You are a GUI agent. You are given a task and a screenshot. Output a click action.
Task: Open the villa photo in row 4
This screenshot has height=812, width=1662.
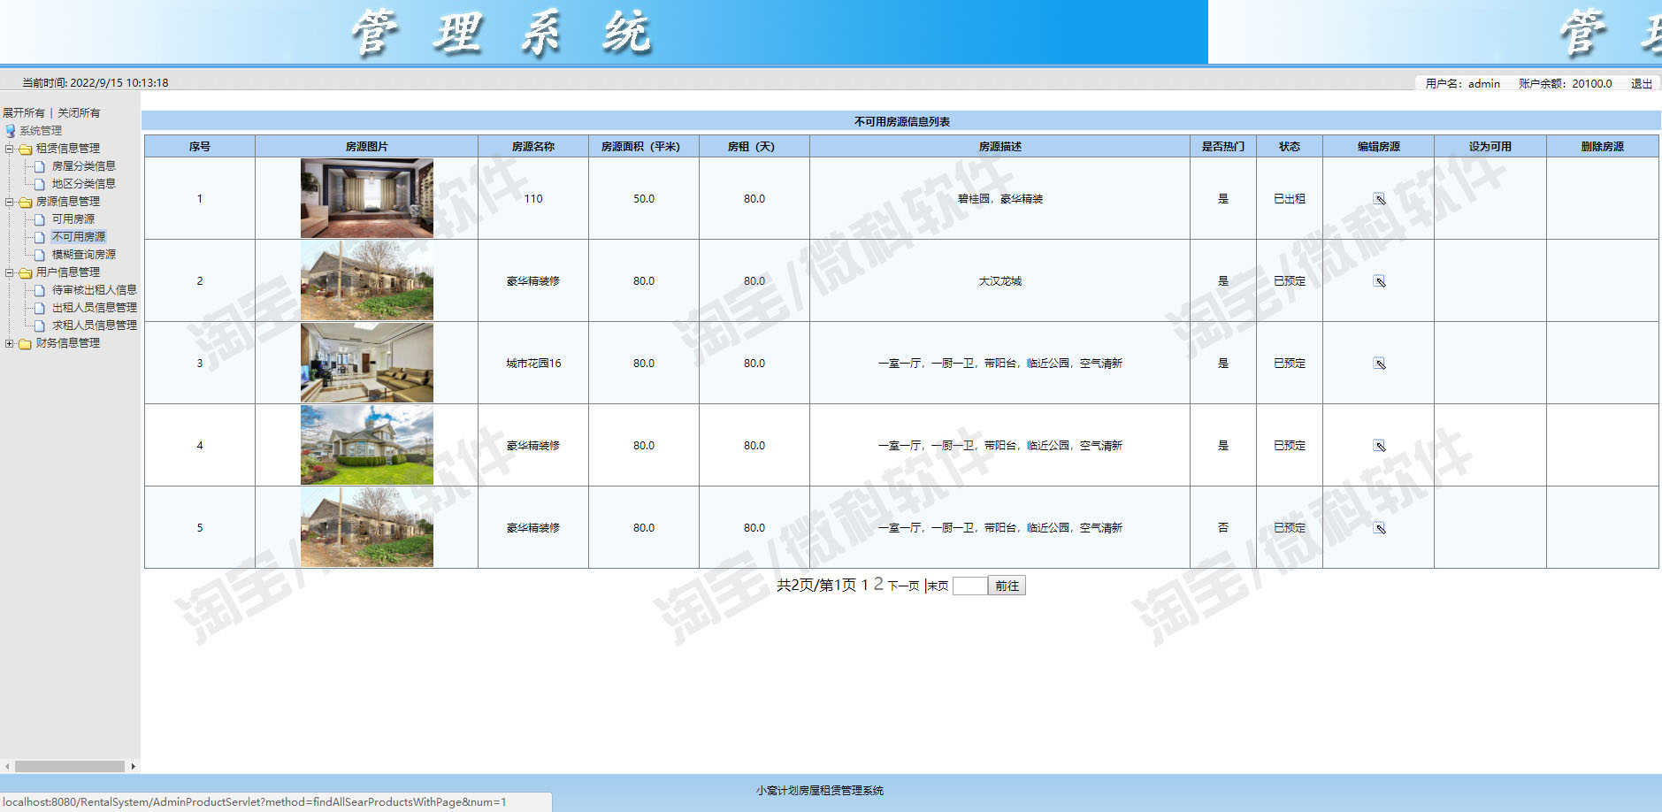point(367,445)
